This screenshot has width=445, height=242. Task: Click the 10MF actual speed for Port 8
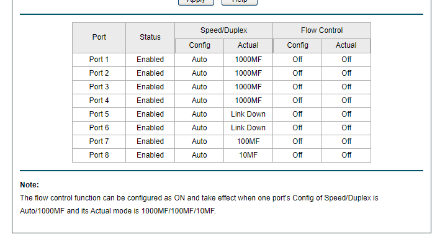tap(248, 155)
